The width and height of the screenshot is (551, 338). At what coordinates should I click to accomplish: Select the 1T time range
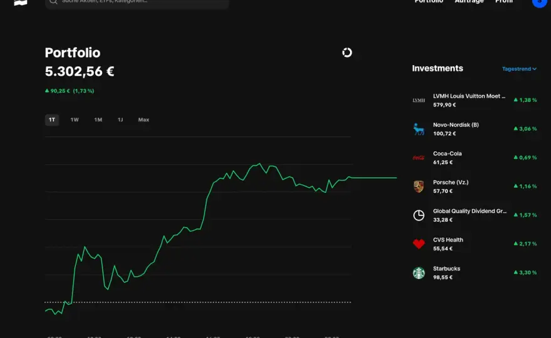coord(51,120)
